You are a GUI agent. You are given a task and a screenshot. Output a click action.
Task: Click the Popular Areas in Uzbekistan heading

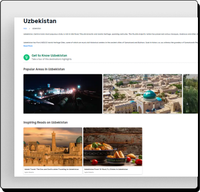pos(44,69)
